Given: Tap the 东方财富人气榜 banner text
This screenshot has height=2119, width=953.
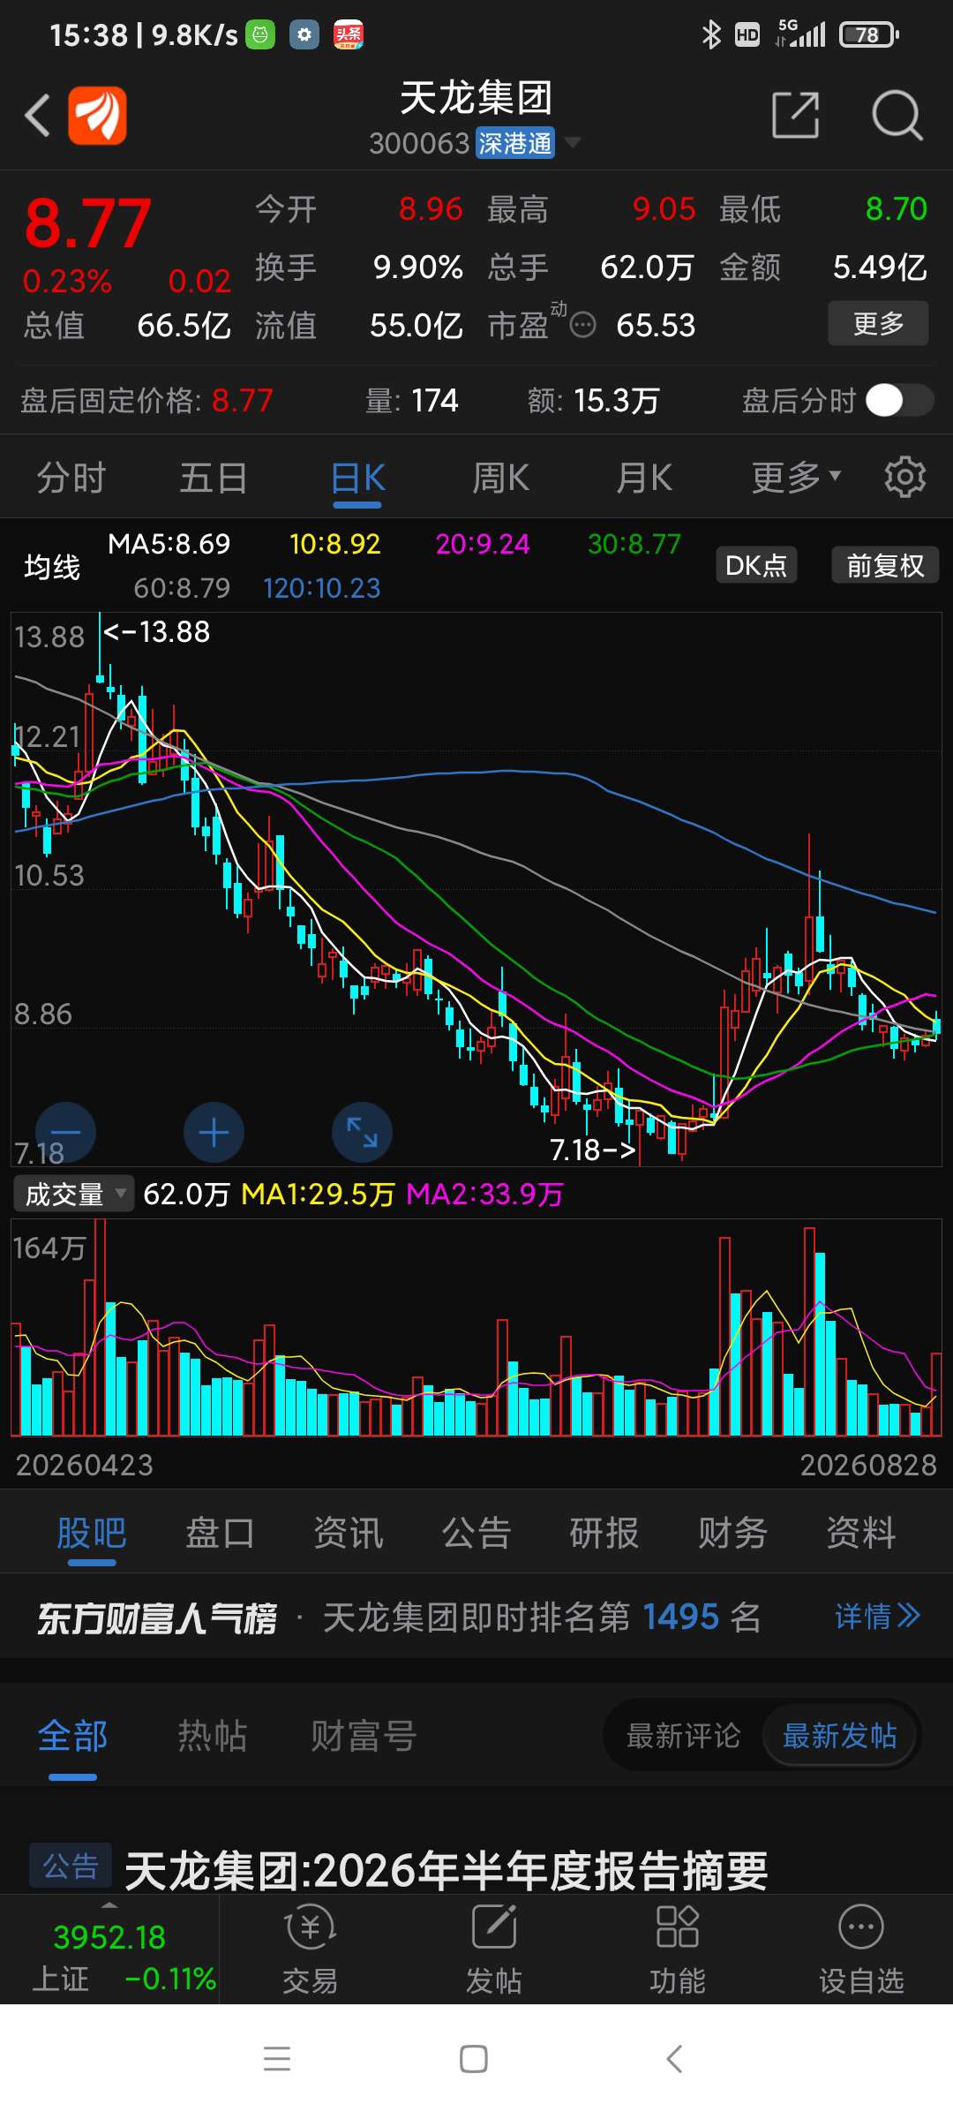Looking at the screenshot, I should (x=157, y=1618).
